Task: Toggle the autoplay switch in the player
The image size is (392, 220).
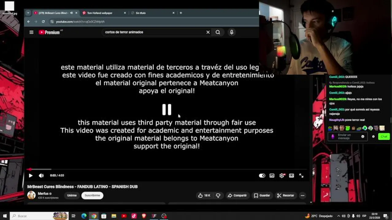Action: tap(262, 176)
